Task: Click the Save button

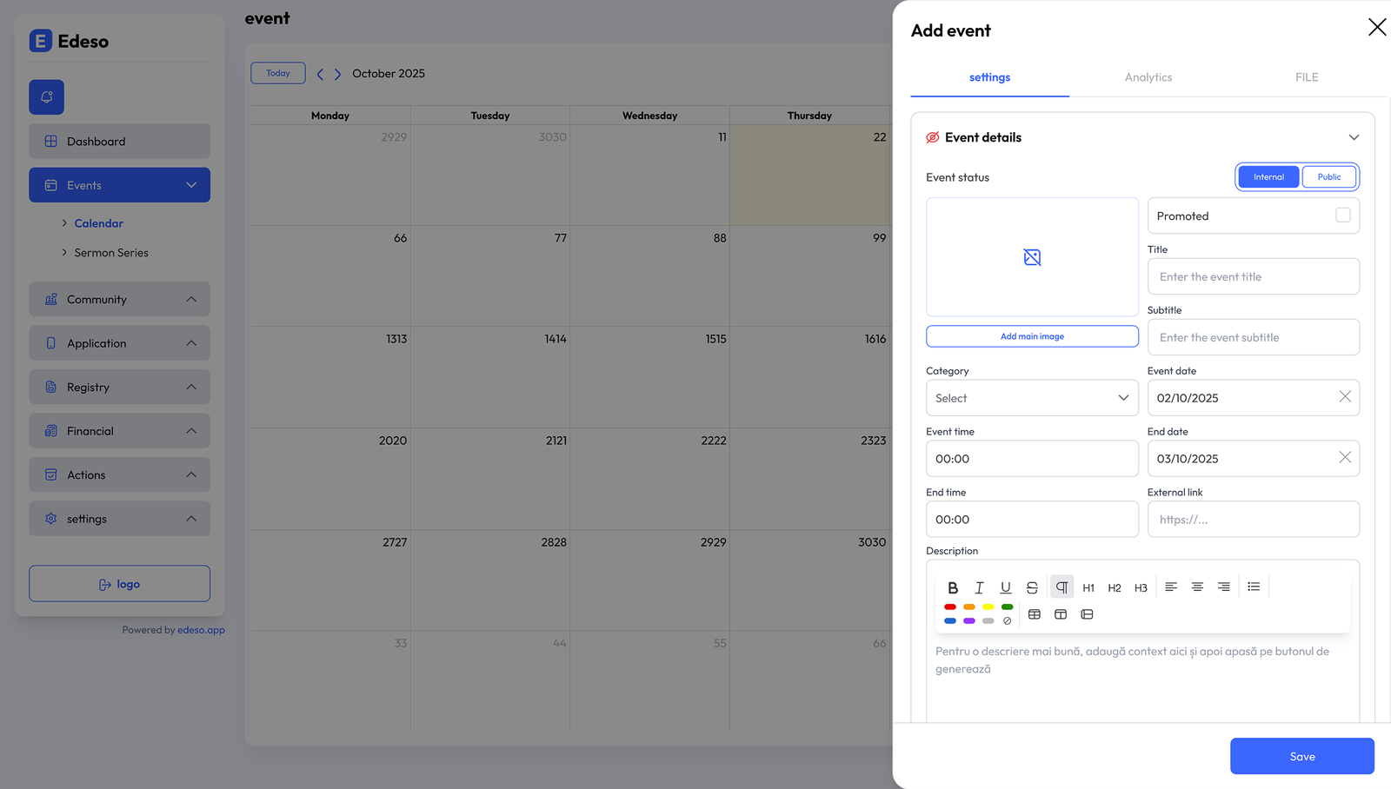Action: [x=1301, y=756]
